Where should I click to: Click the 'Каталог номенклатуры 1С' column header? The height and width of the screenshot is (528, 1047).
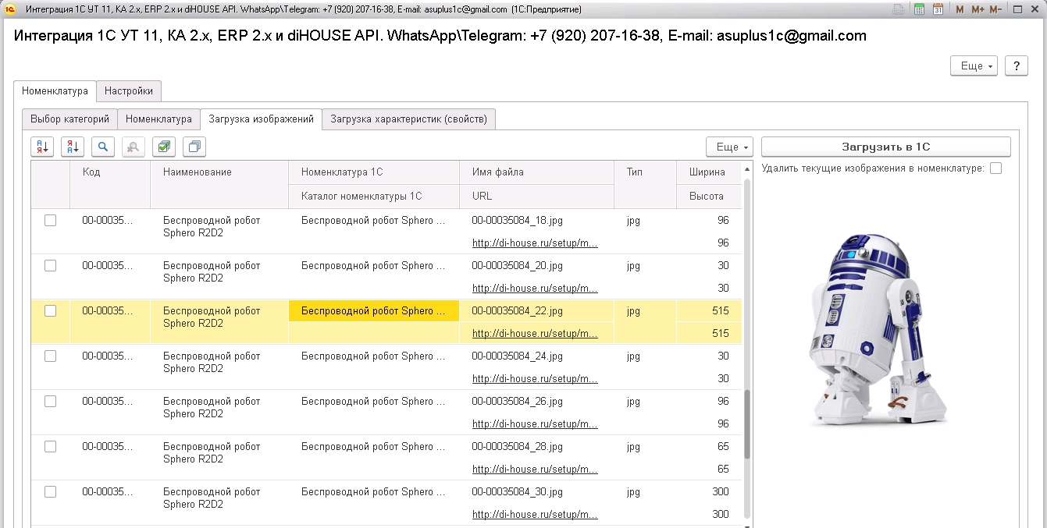coord(374,197)
